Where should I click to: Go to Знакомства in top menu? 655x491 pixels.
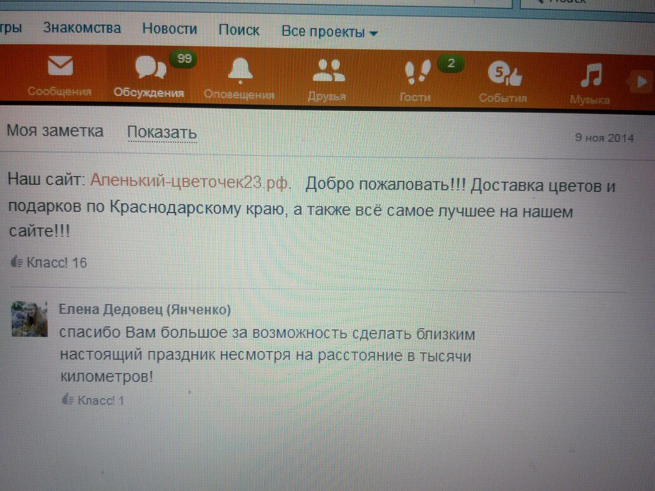coord(82,28)
